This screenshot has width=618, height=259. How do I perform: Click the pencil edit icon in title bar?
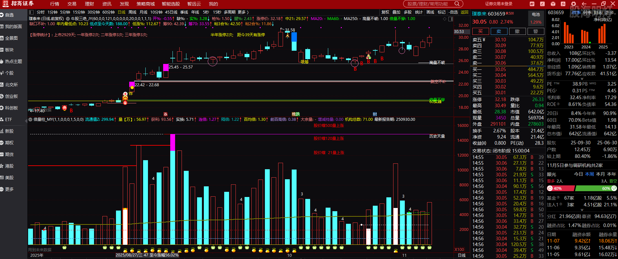[542, 4]
